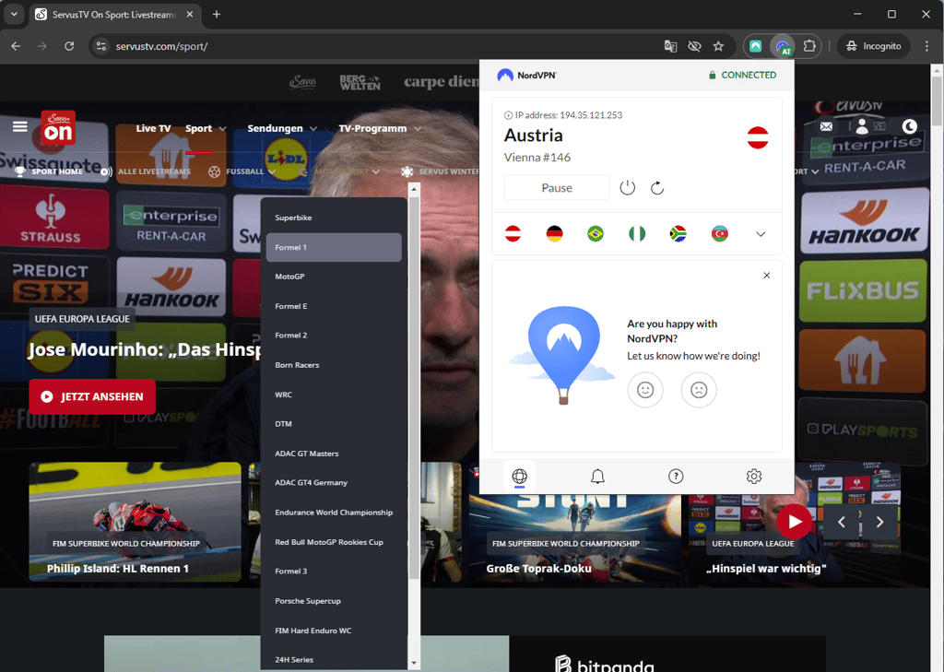Open Endurance World Championship menu entry
944x672 pixels.
(334, 513)
